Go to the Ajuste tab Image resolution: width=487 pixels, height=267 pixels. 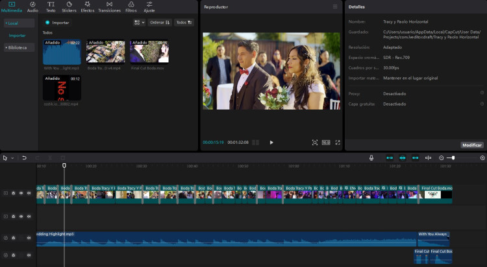[x=149, y=7]
